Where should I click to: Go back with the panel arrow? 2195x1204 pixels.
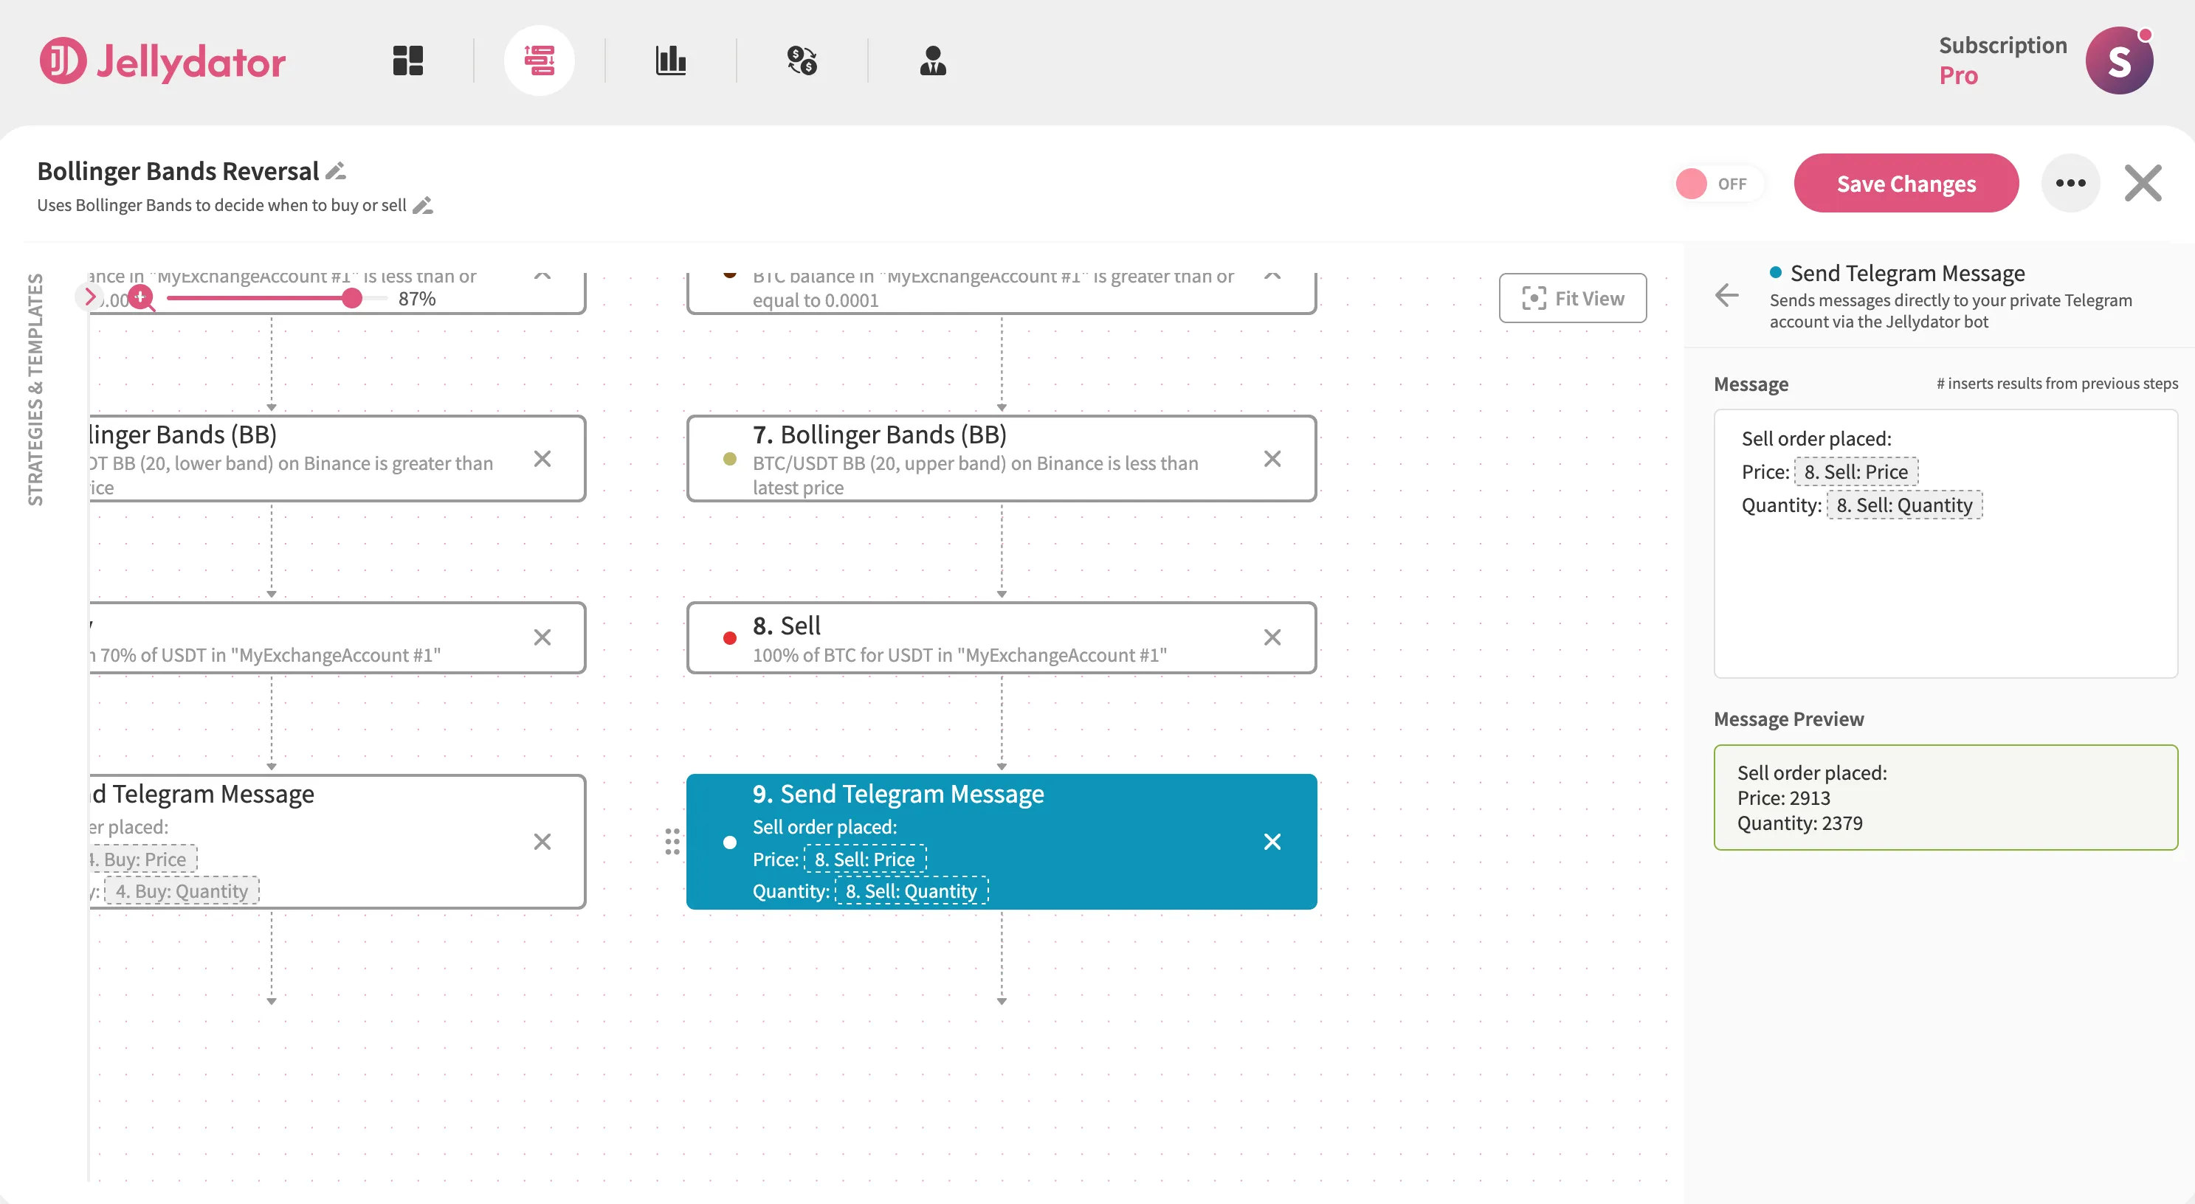coord(1727,295)
